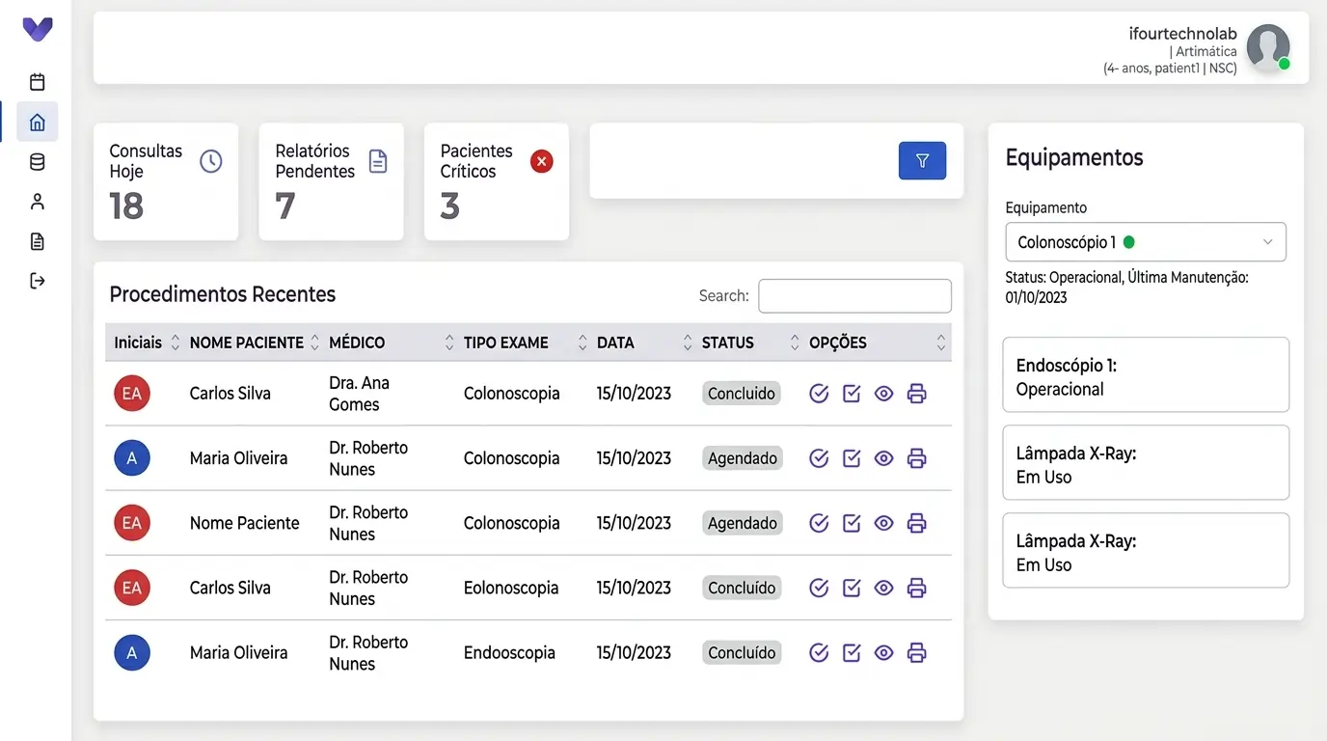Print Carlos Silva's Dra. Ana Gomes procedure
The image size is (1327, 741).
point(916,394)
